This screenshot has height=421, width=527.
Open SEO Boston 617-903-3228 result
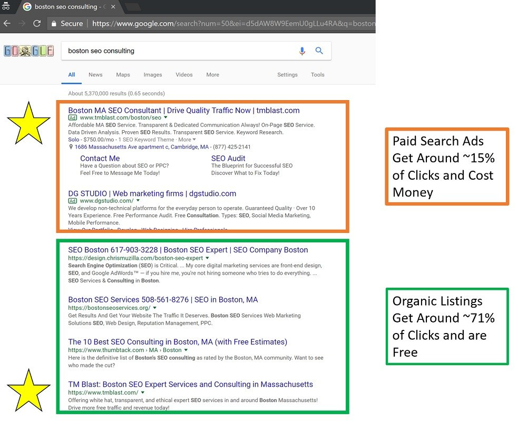pyautogui.click(x=188, y=250)
